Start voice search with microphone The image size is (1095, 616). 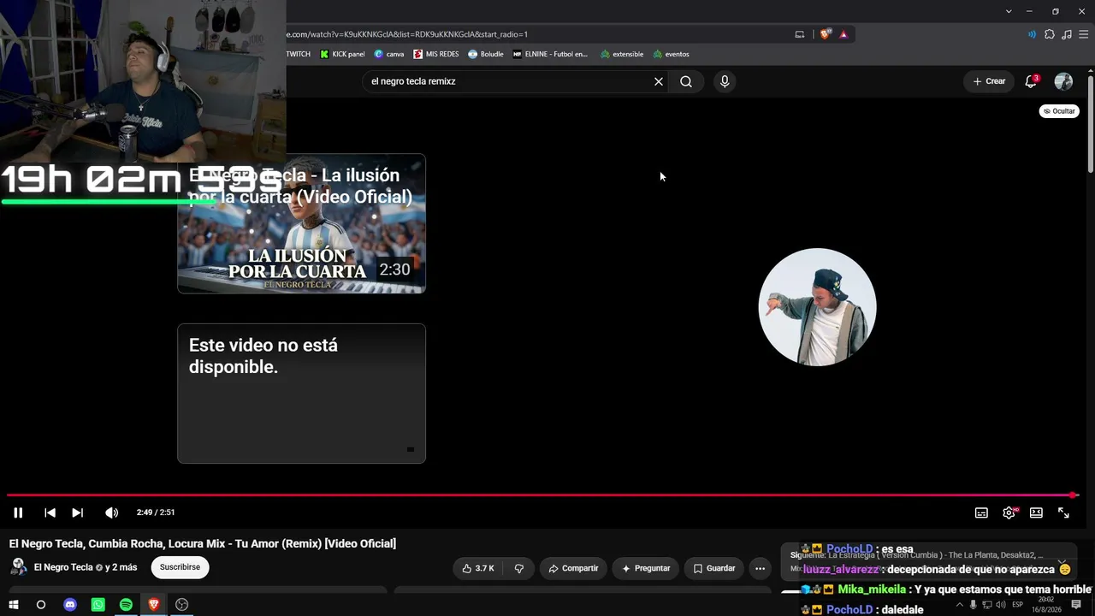pyautogui.click(x=725, y=81)
